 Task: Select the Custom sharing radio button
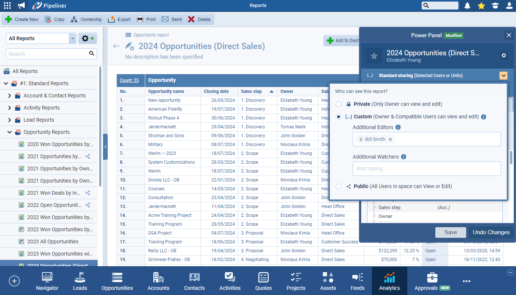pyautogui.click(x=338, y=117)
